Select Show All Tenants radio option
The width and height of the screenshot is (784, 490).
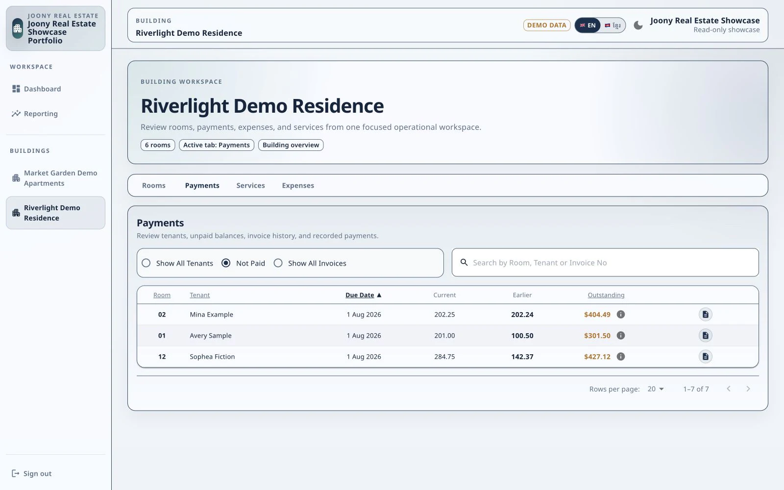pyautogui.click(x=146, y=263)
